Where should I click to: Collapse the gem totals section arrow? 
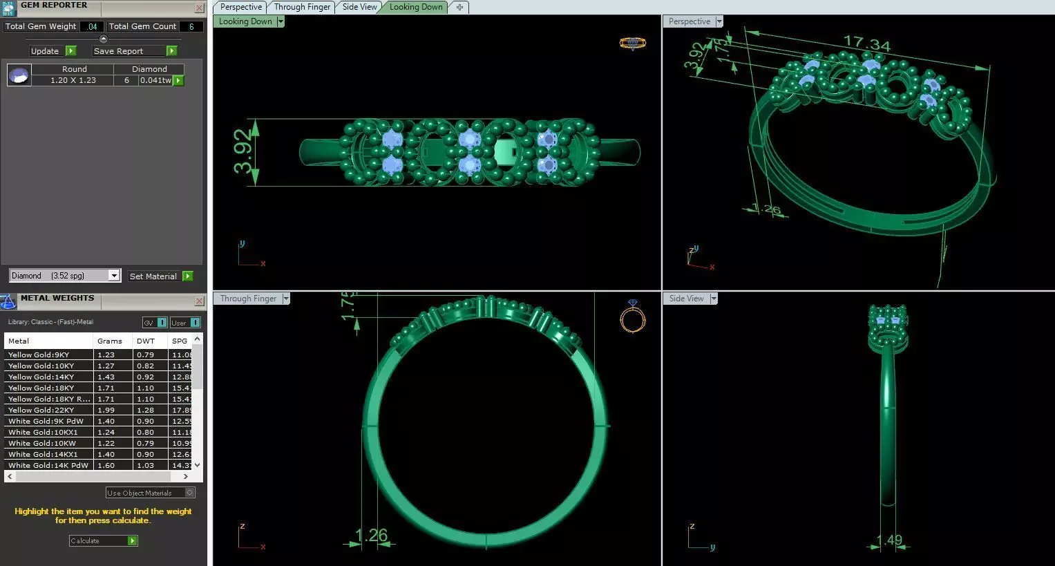point(104,39)
